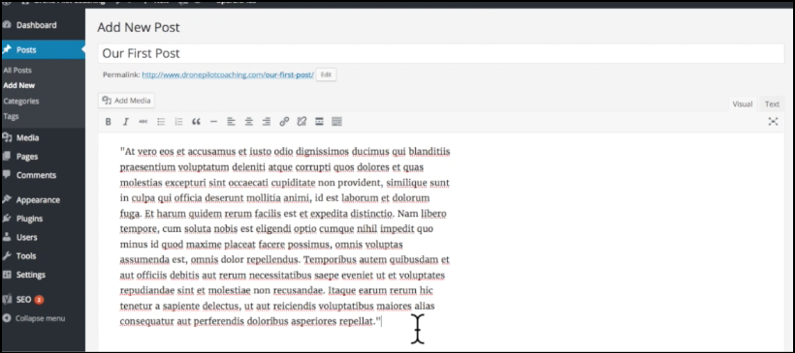Open post Tags

11,116
